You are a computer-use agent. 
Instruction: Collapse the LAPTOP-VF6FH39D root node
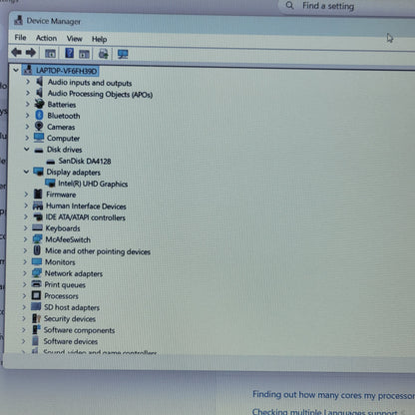pyautogui.click(x=16, y=70)
